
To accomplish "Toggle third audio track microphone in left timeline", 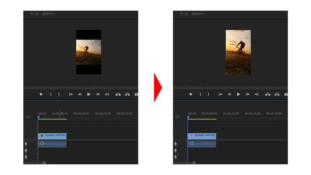I will pyautogui.click(x=26, y=157).
